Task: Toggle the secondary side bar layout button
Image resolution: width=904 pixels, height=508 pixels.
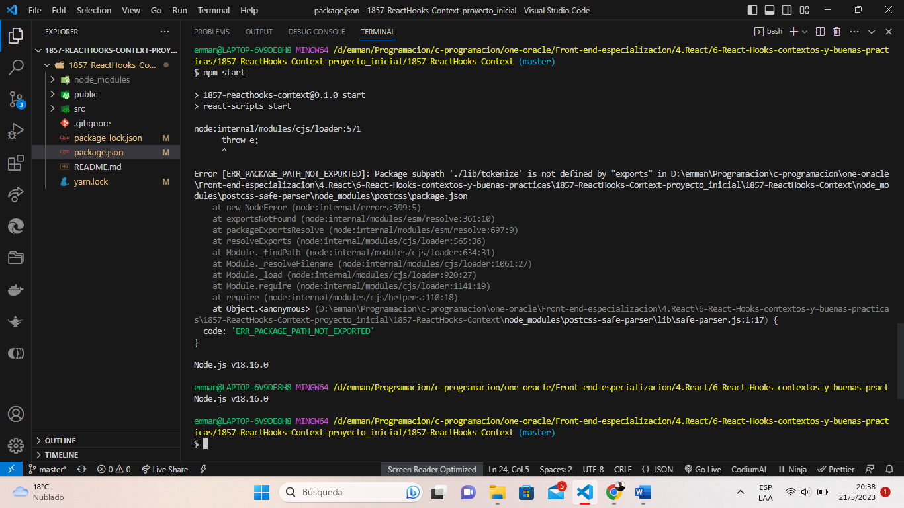Action: [787, 10]
